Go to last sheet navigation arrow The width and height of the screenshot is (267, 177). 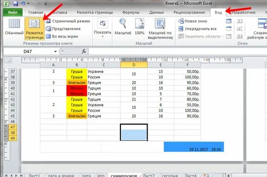pos(21,176)
